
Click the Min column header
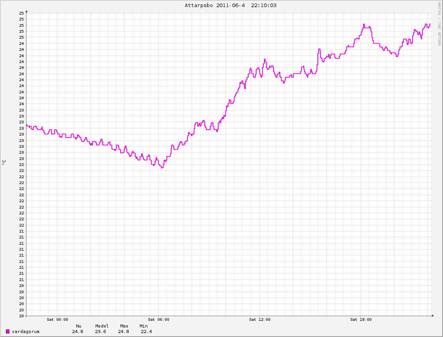click(143, 326)
